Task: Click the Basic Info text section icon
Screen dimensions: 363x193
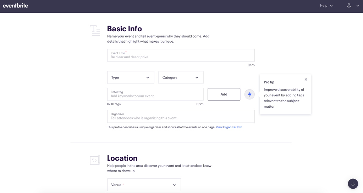Action: (95, 31)
